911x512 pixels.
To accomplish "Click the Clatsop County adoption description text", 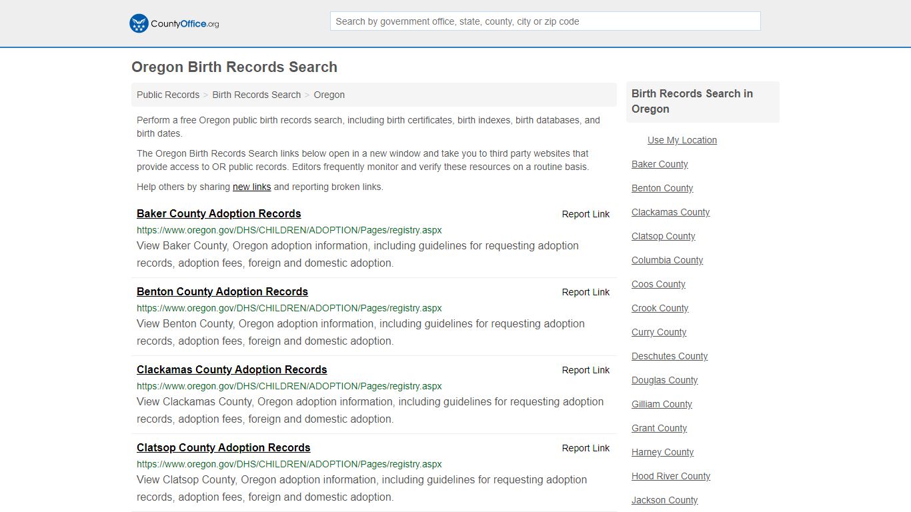I will (x=362, y=488).
